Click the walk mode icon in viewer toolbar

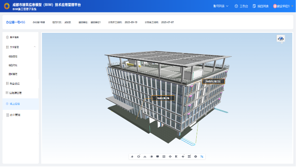pyautogui.click(x=132, y=157)
